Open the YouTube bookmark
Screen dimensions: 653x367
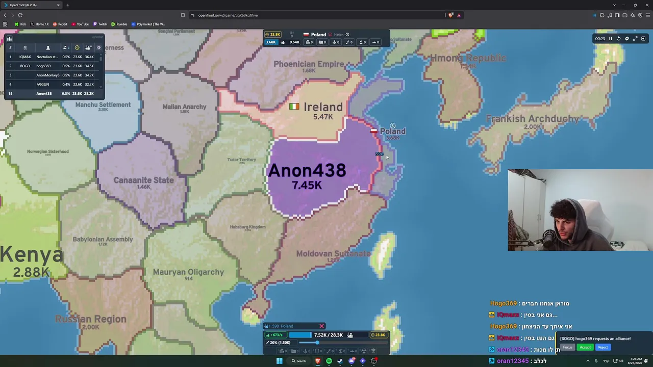(x=80, y=24)
